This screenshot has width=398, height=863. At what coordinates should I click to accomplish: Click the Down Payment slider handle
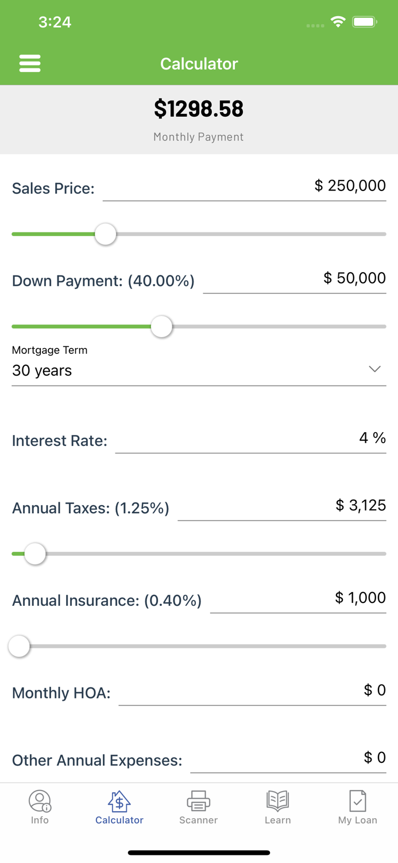(x=161, y=326)
